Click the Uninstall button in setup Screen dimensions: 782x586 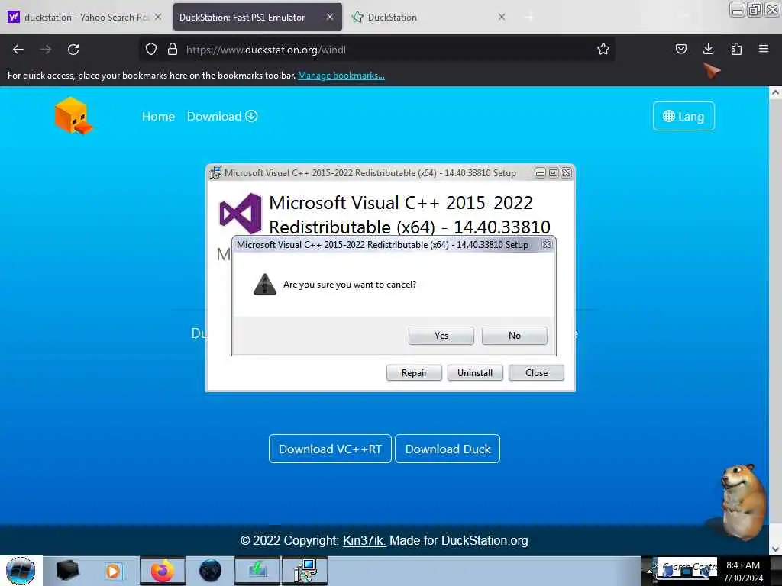[x=475, y=372]
